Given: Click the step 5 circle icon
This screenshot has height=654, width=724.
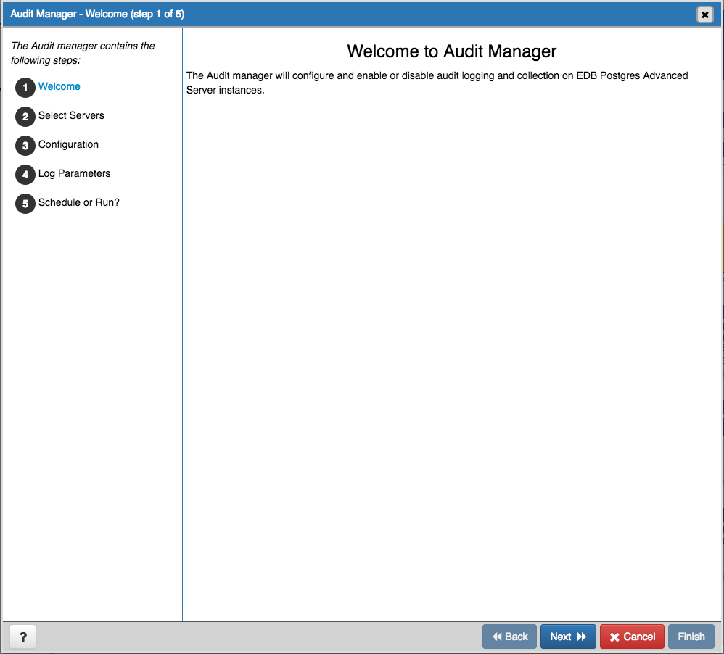Looking at the screenshot, I should tap(25, 204).
